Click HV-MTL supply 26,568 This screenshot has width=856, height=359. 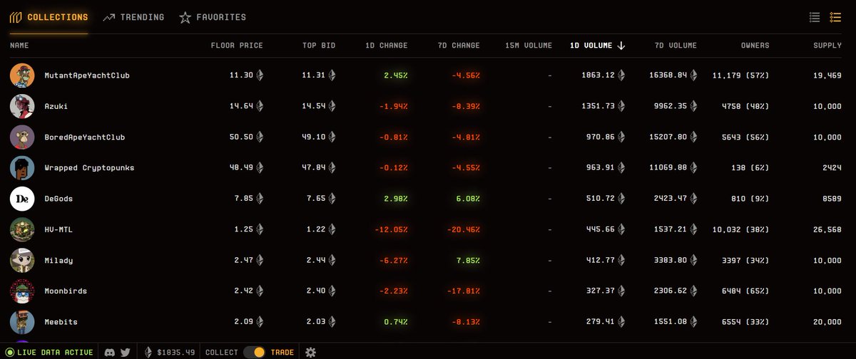[827, 229]
